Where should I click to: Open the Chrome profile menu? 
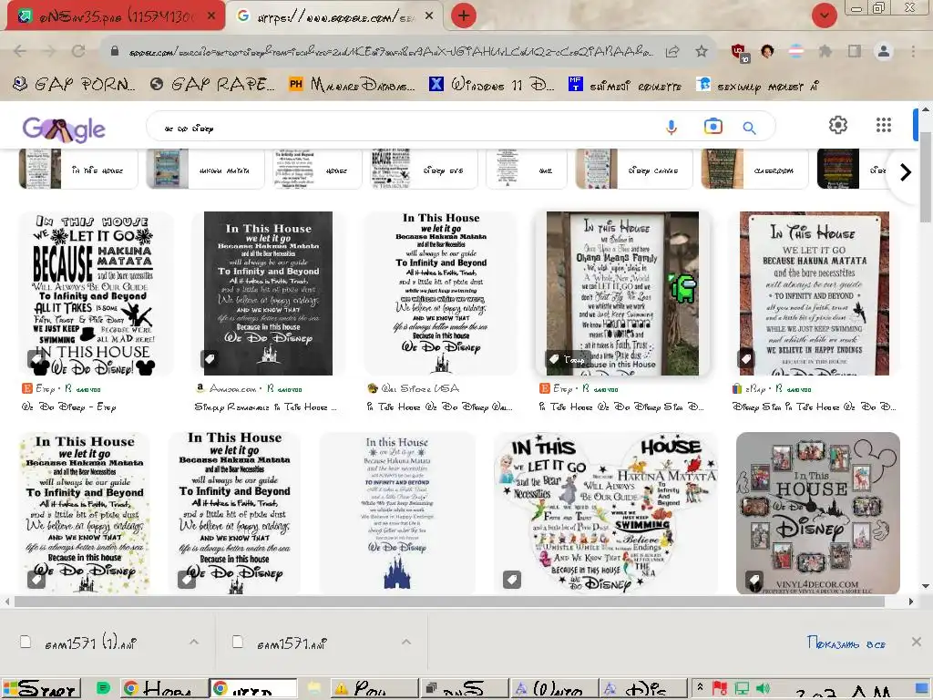tap(884, 51)
